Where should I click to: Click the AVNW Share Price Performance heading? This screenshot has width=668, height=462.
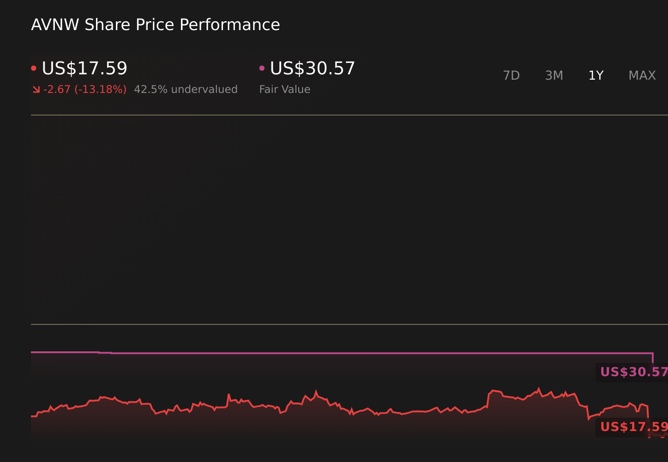pyautogui.click(x=155, y=25)
